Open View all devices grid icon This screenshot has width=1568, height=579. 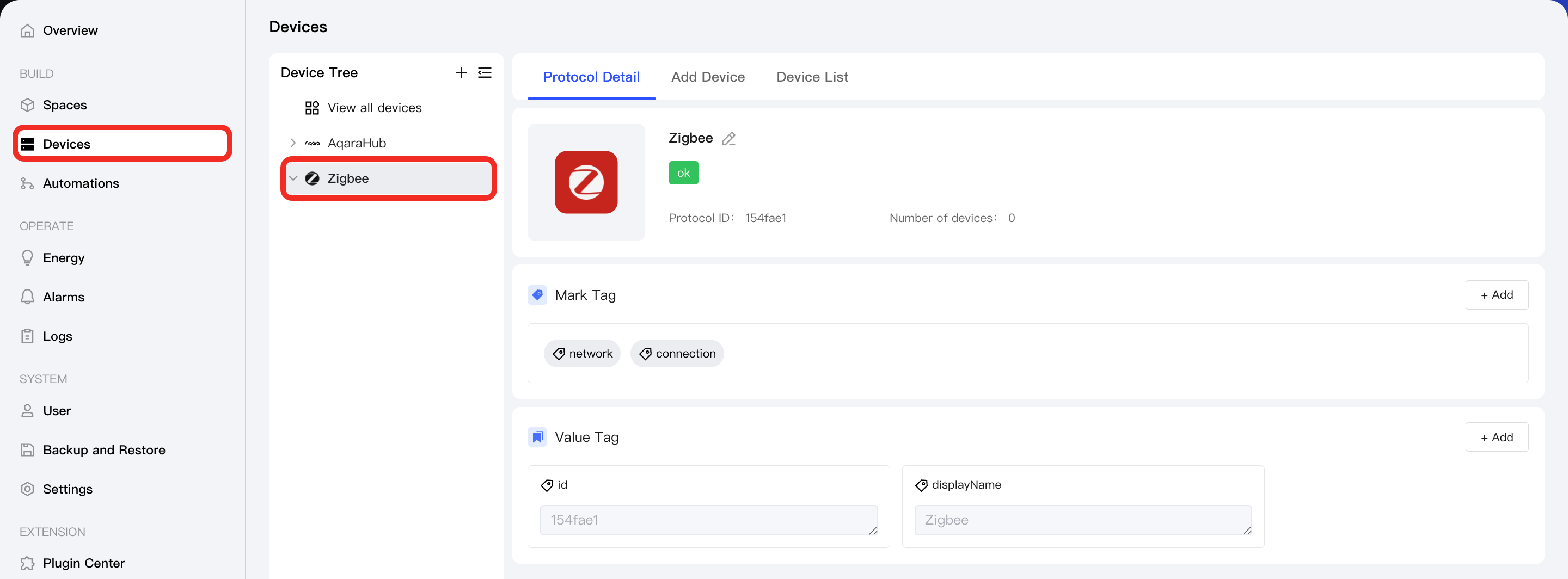311,108
